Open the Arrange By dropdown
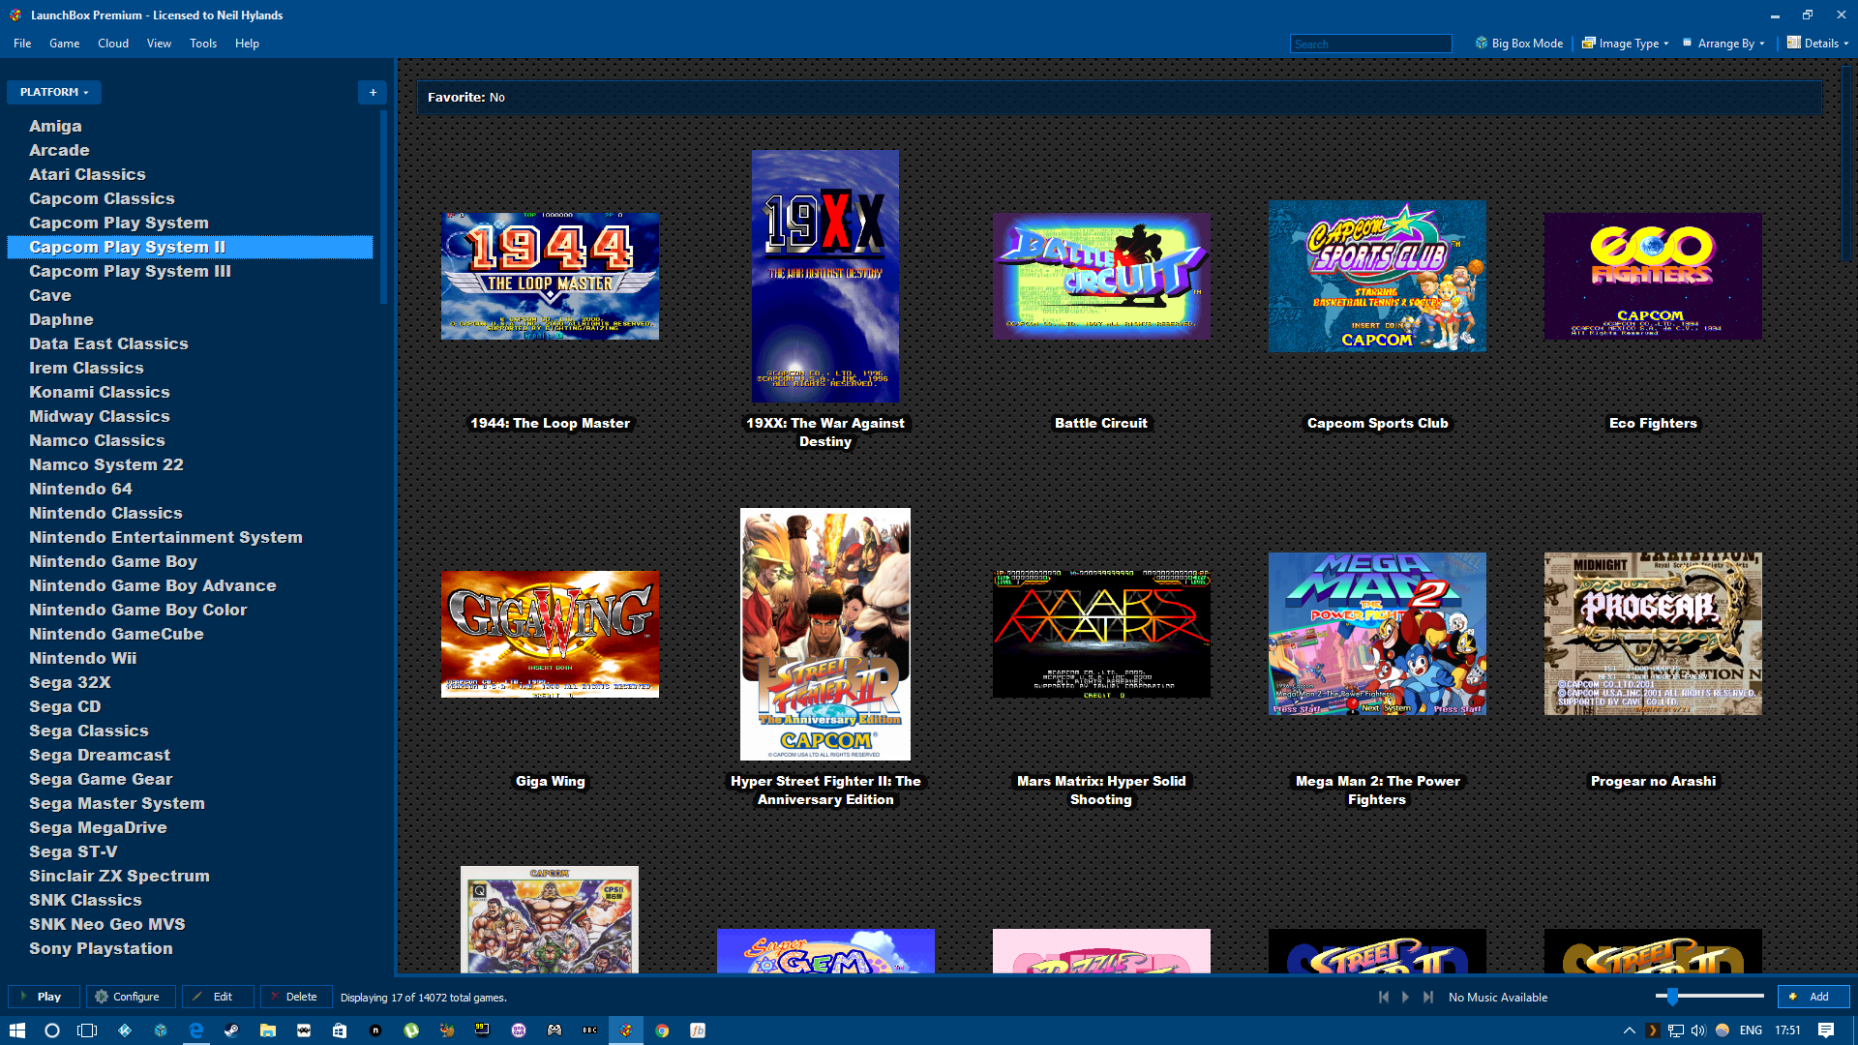 pyautogui.click(x=1723, y=44)
